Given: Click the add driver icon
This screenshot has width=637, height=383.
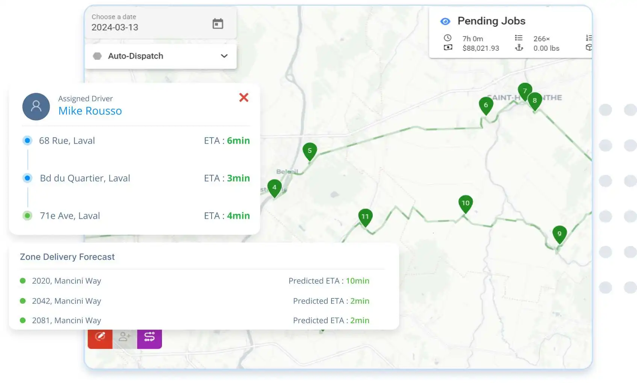Looking at the screenshot, I should [124, 338].
